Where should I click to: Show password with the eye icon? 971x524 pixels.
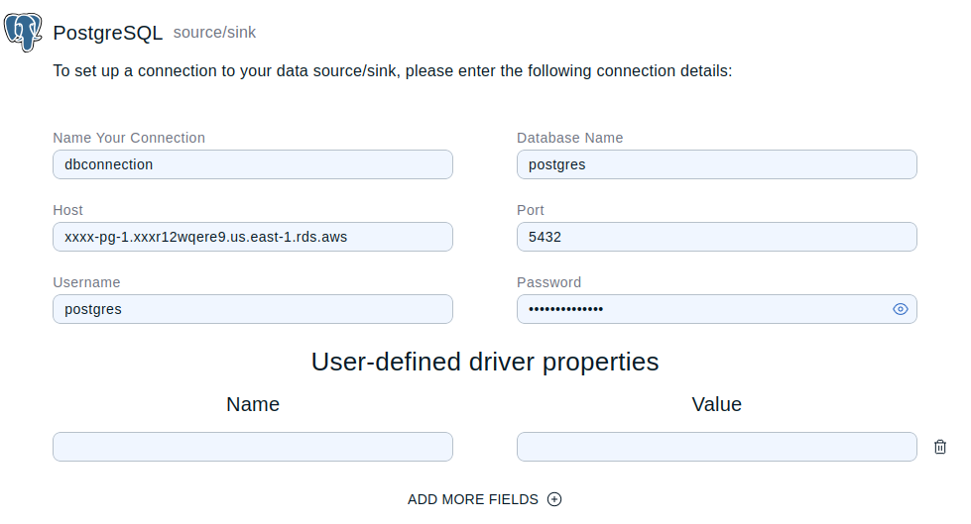pyautogui.click(x=900, y=309)
